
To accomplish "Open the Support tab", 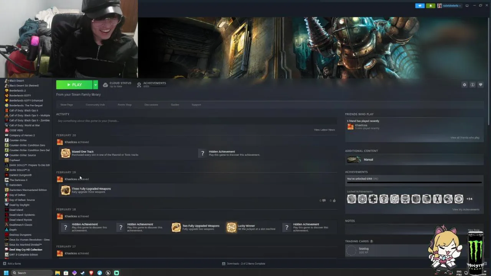I will click(x=196, y=105).
